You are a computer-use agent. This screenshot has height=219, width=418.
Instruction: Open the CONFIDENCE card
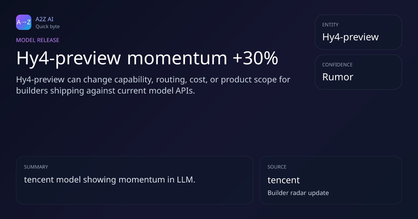coord(358,72)
